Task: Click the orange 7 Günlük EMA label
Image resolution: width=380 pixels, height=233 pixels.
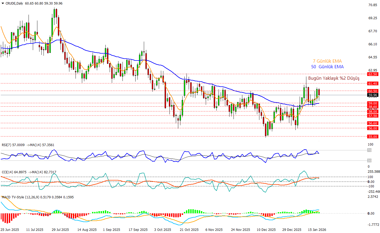Action: click(x=327, y=61)
